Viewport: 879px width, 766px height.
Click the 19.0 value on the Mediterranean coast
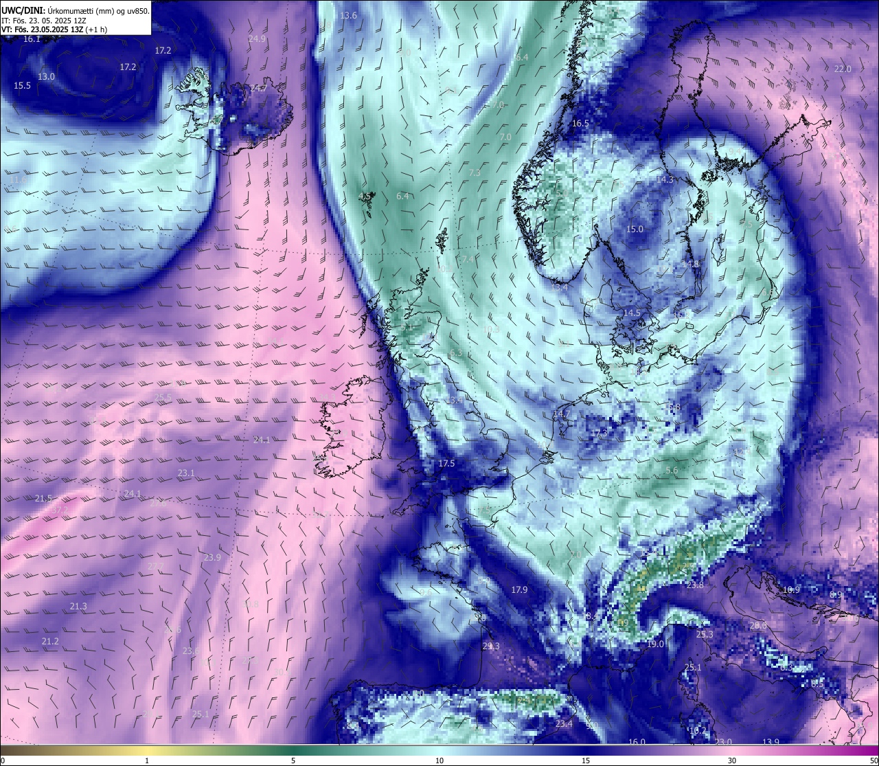(655, 644)
